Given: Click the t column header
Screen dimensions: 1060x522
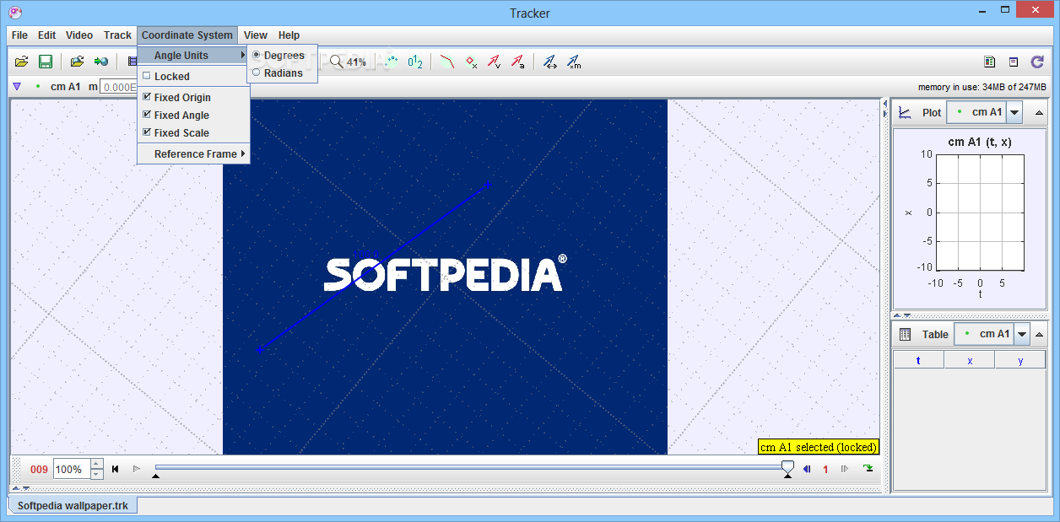Looking at the screenshot, I should [x=918, y=360].
